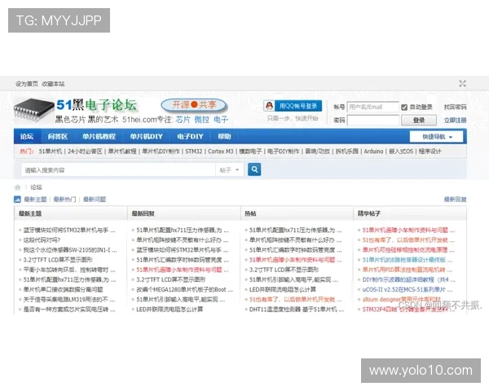
Task: Open DHT11温湿度检测器 post in 热帖 column
Action: pyautogui.click(x=297, y=310)
